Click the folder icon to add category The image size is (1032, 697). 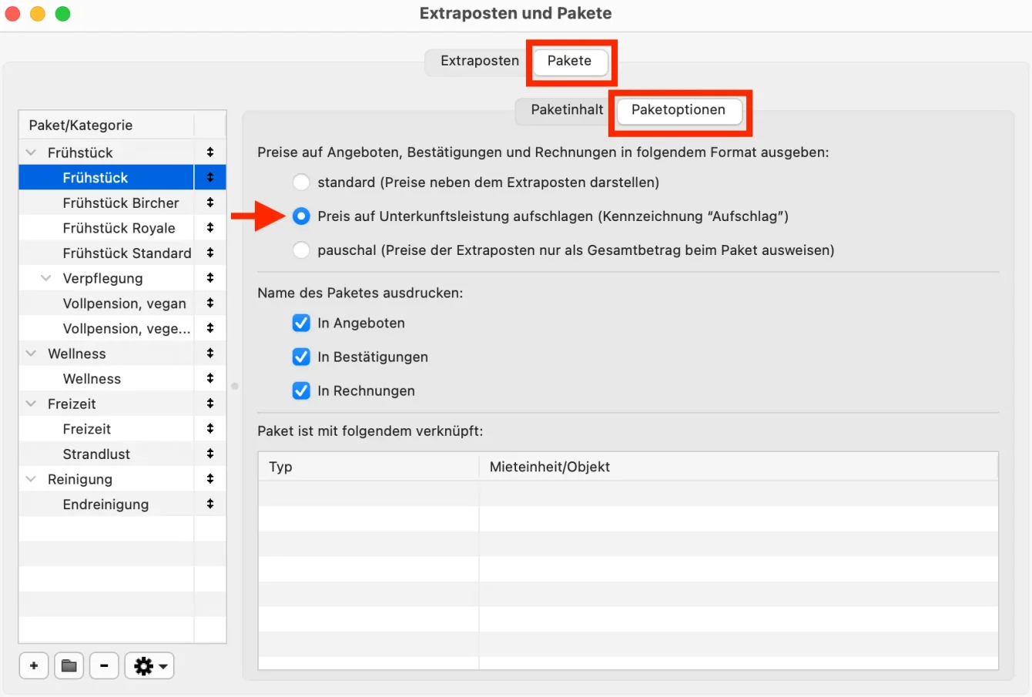(x=69, y=665)
